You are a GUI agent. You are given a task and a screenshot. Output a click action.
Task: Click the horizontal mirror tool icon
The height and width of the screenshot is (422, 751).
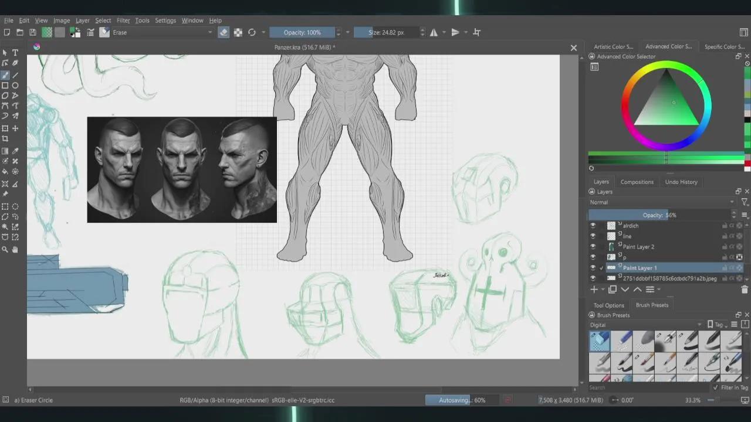click(434, 32)
